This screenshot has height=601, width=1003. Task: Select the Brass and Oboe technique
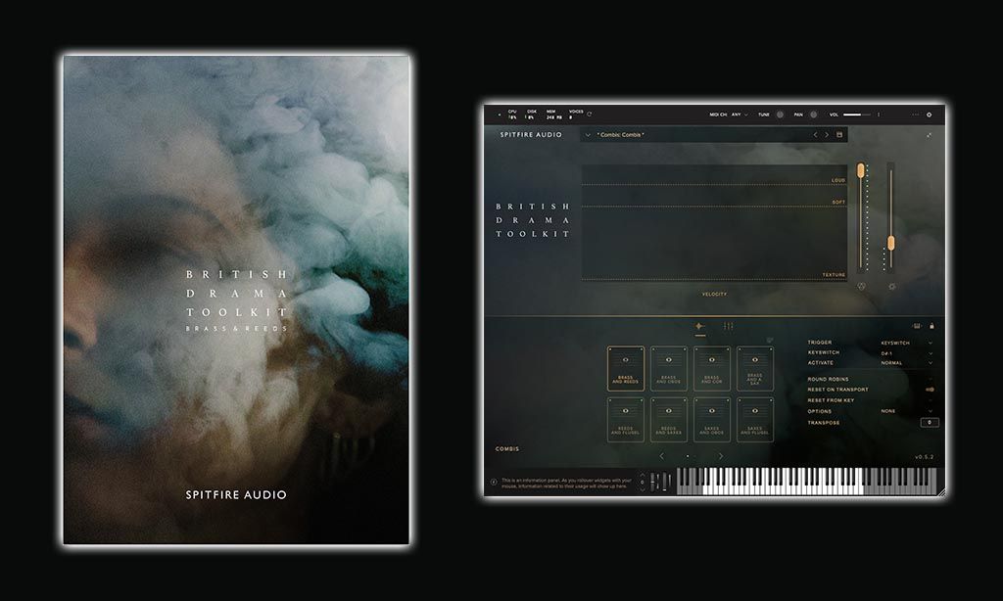tap(668, 368)
